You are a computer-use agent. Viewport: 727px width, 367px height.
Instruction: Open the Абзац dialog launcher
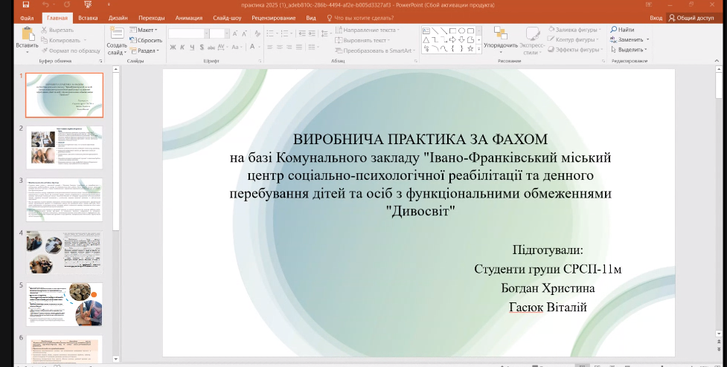pos(416,61)
